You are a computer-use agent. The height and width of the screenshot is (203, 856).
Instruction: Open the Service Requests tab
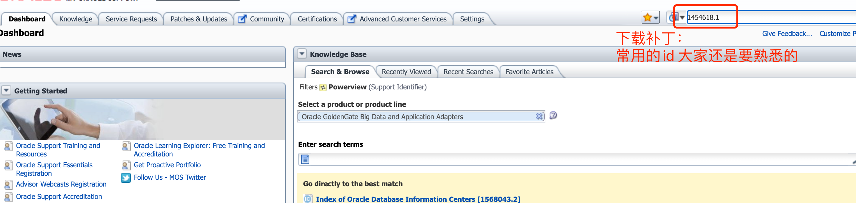131,19
